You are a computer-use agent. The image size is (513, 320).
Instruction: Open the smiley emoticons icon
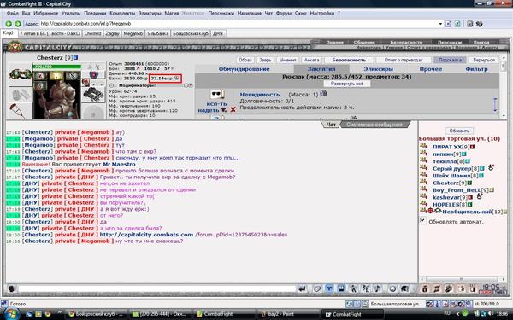tap(392, 288)
